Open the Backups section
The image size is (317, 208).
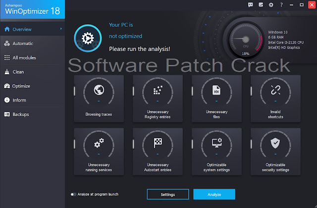pos(33,114)
